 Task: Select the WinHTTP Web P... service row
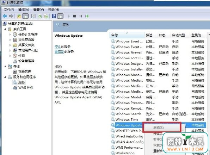(x=127, y=131)
